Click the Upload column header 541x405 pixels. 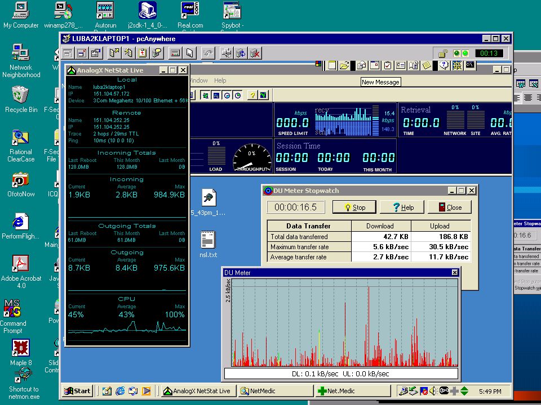click(440, 226)
